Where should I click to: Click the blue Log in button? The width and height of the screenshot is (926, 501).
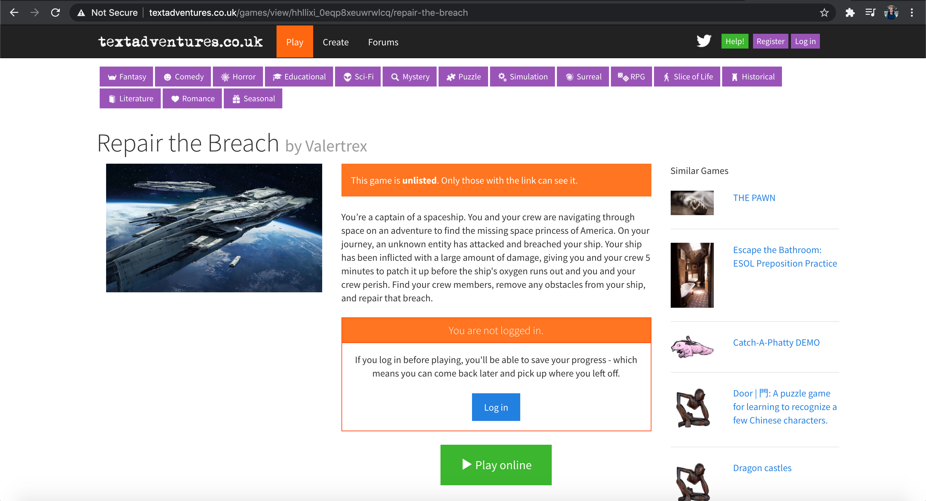[x=496, y=407]
